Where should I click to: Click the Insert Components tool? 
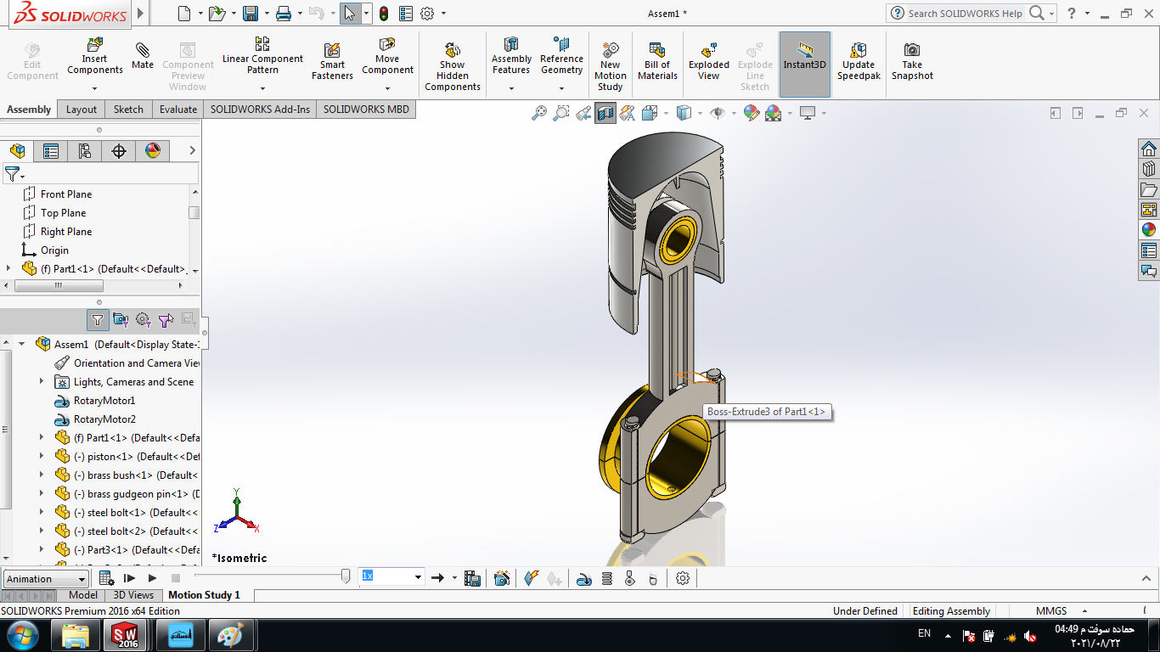click(95, 56)
